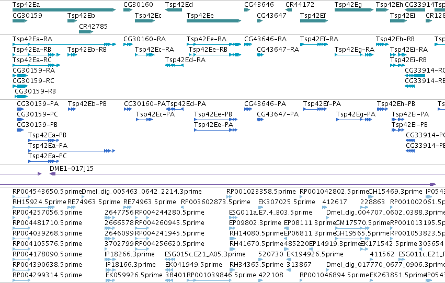445x283 pixels.
Task: Select the Tsp42Ed-PA protein feature
Action: click(175, 109)
